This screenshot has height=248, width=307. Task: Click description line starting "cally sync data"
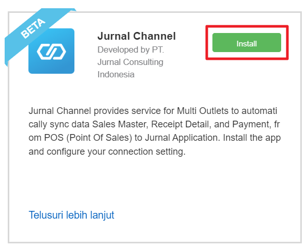point(155,124)
